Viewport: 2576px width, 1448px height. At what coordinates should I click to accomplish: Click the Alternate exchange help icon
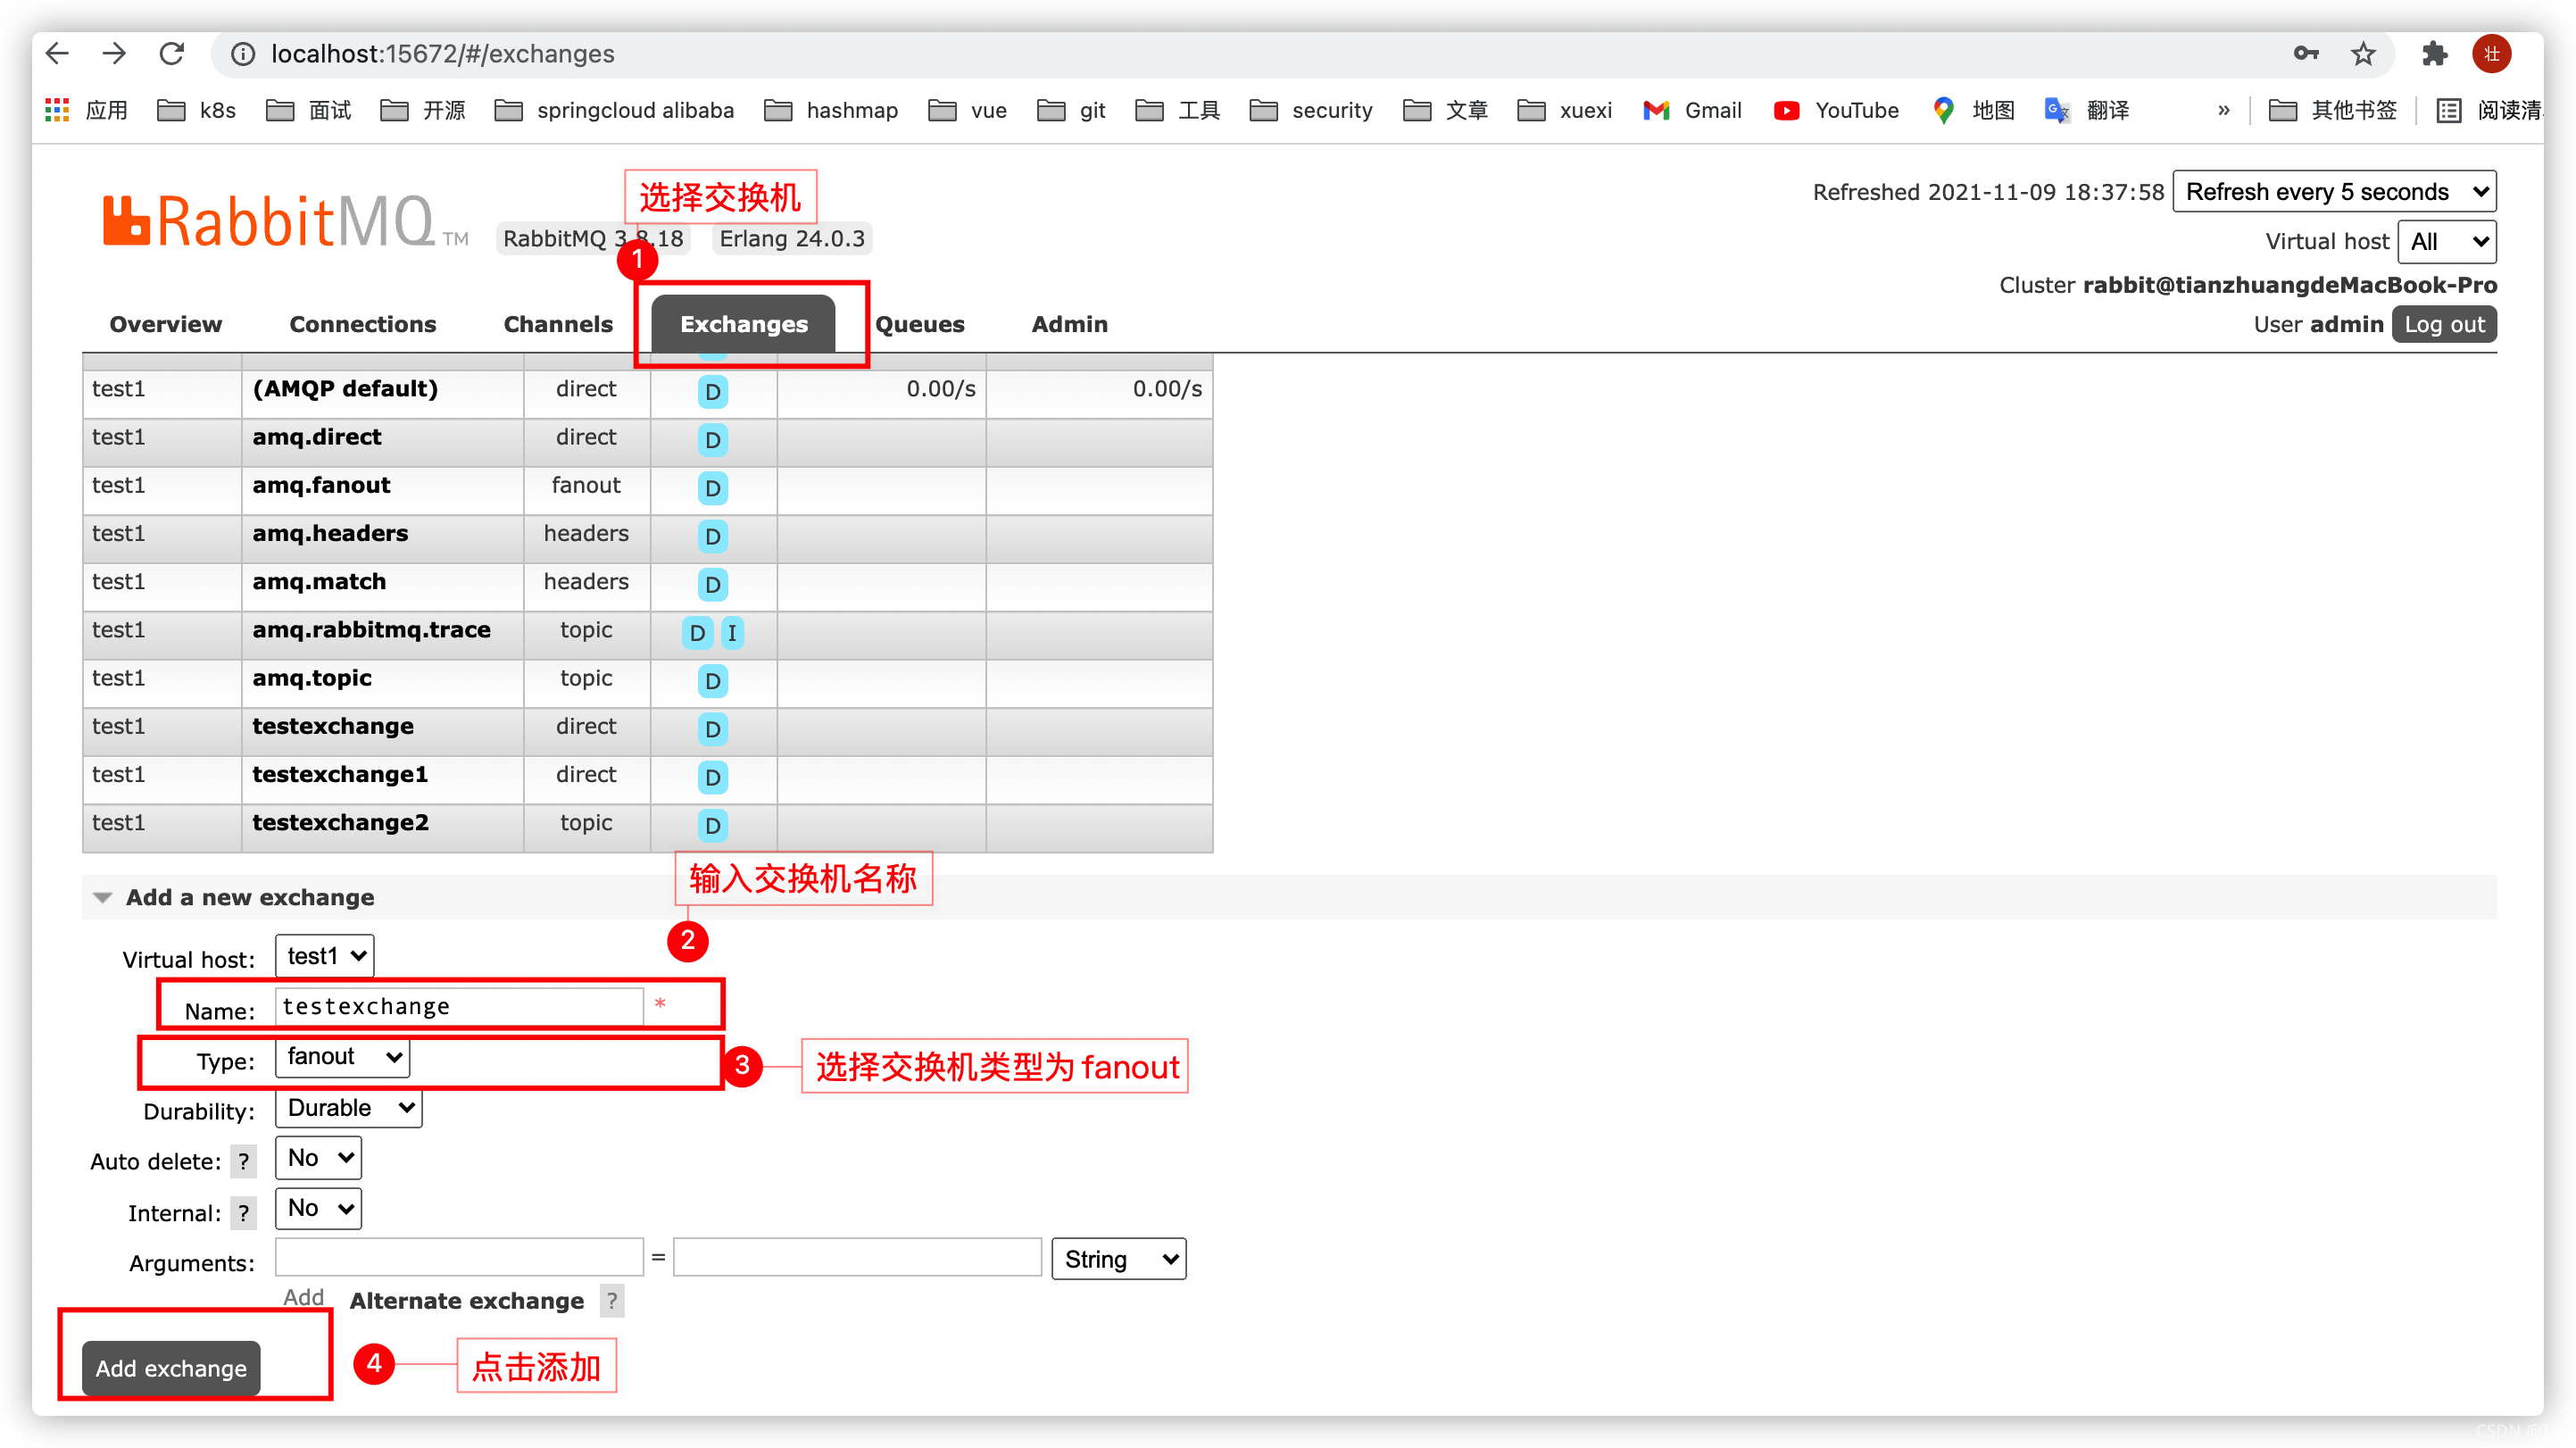point(612,1301)
